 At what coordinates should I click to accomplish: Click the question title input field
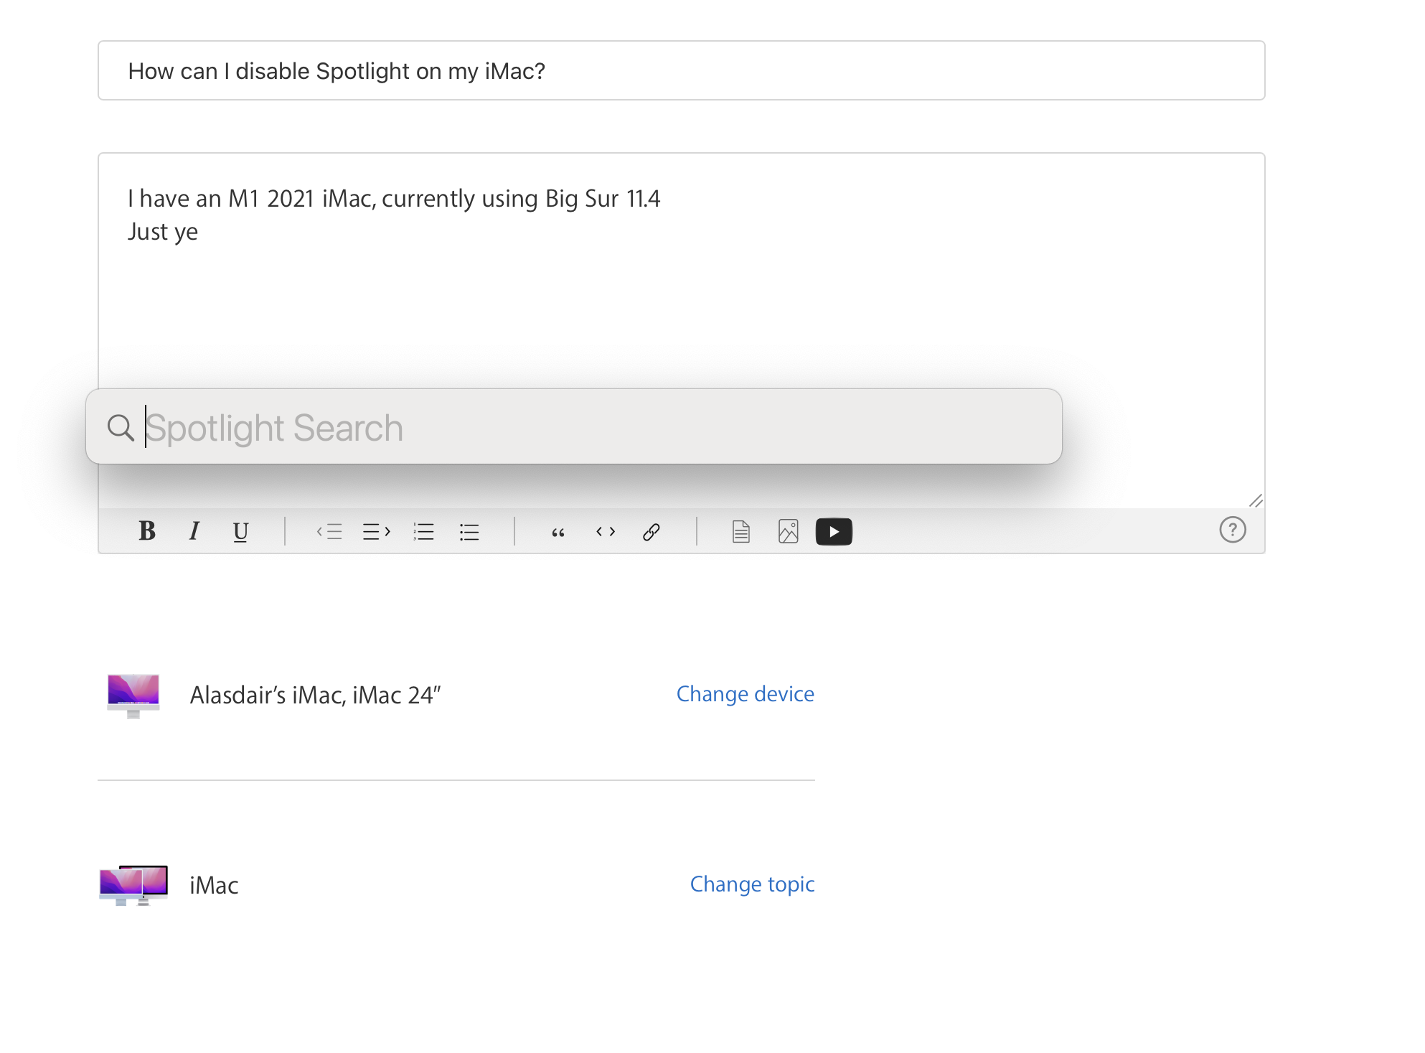click(x=682, y=71)
